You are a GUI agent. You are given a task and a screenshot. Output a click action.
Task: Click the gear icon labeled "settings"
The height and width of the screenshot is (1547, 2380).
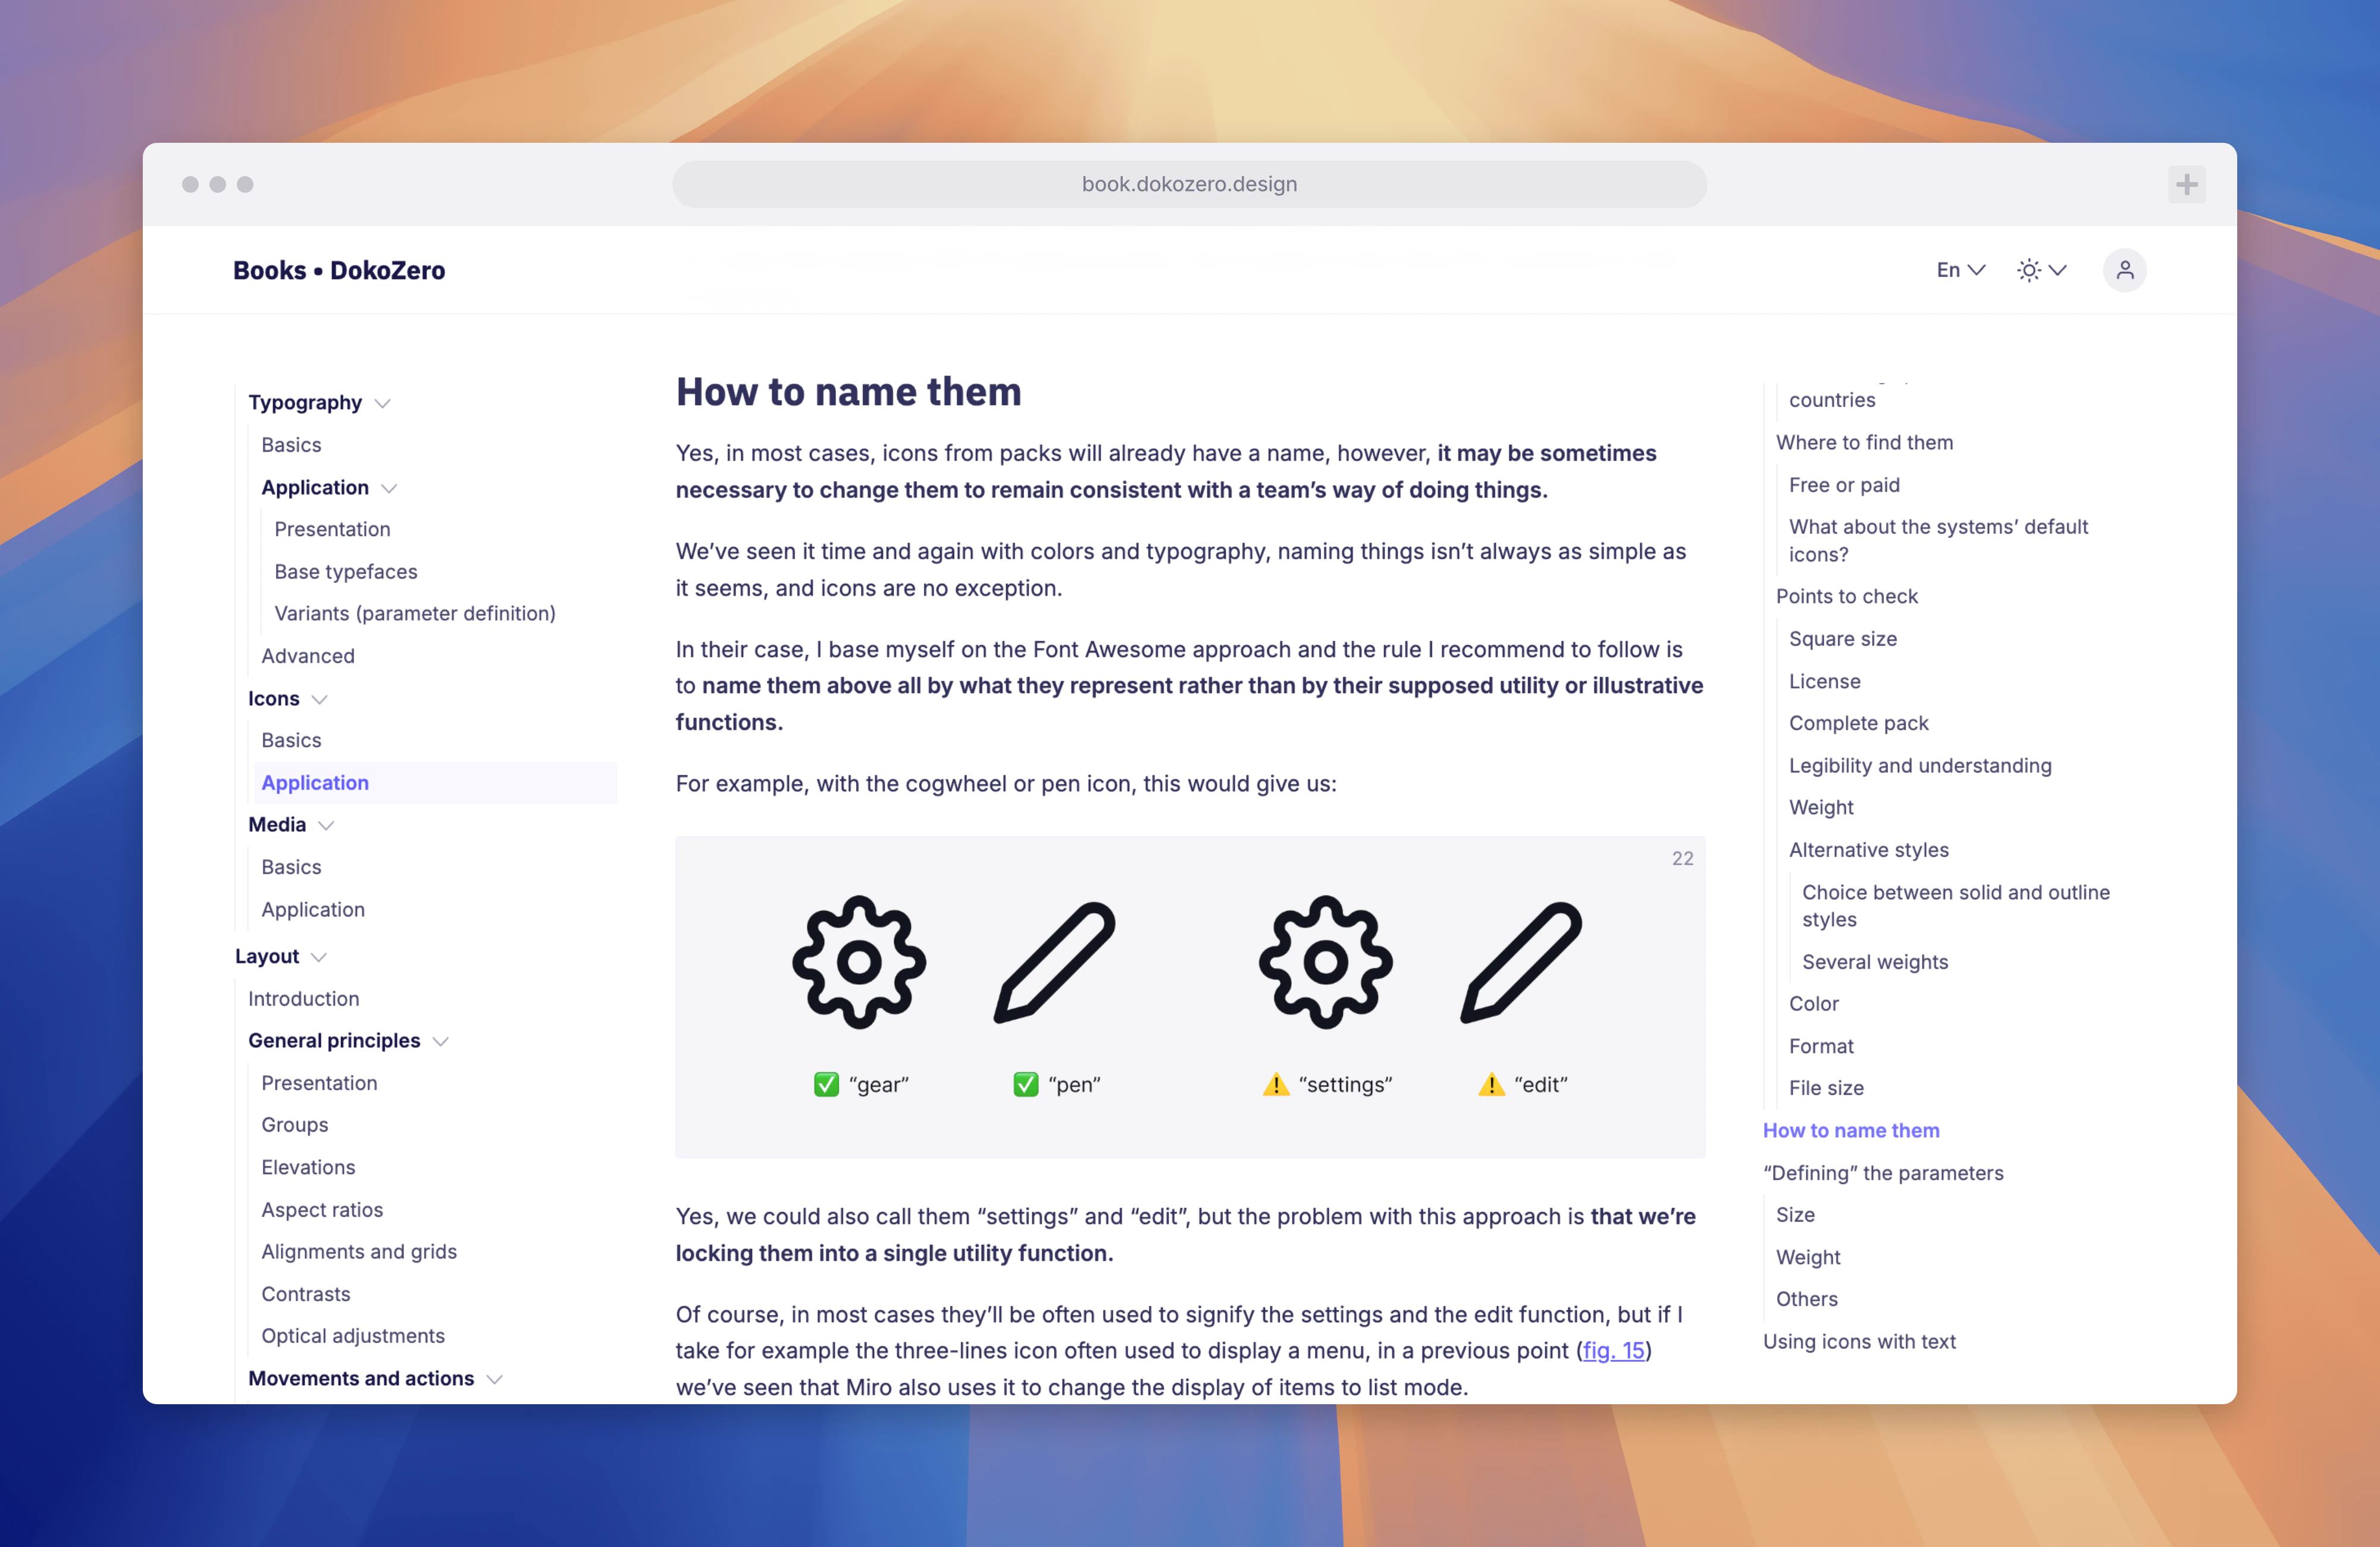pyautogui.click(x=1325, y=962)
